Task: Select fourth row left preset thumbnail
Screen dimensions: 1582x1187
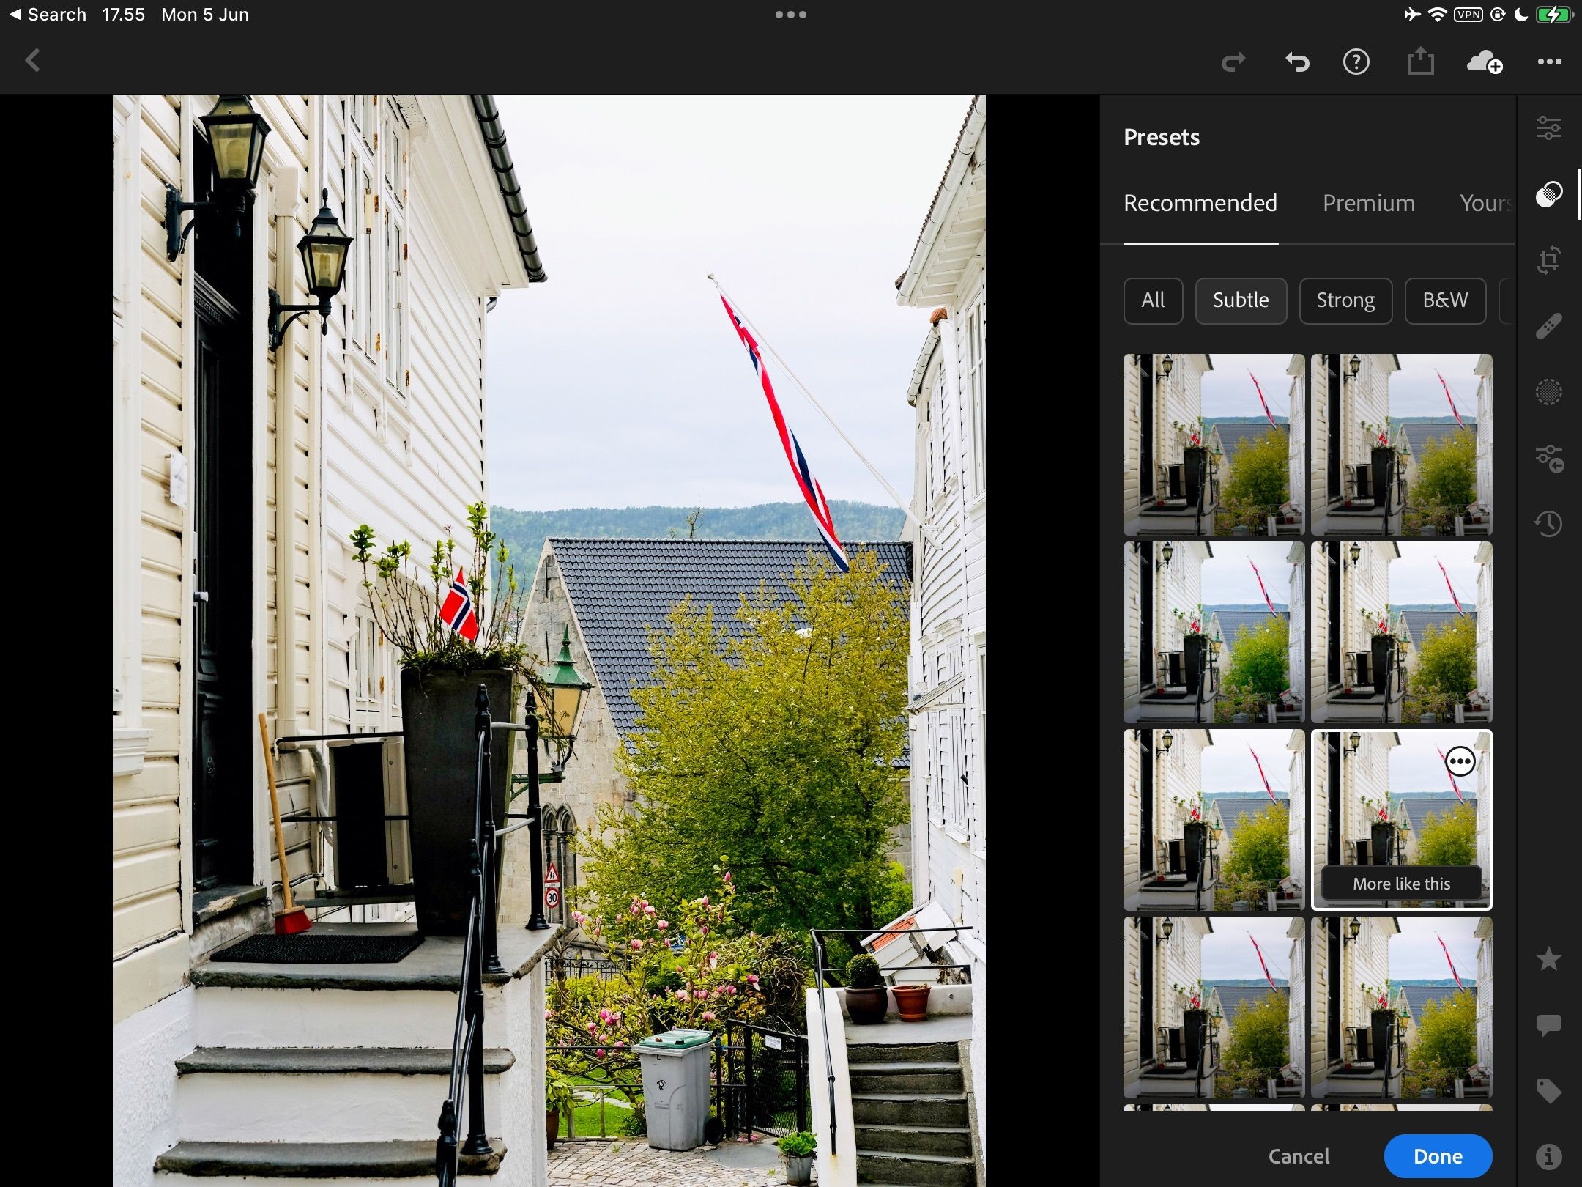Action: point(1214,1007)
